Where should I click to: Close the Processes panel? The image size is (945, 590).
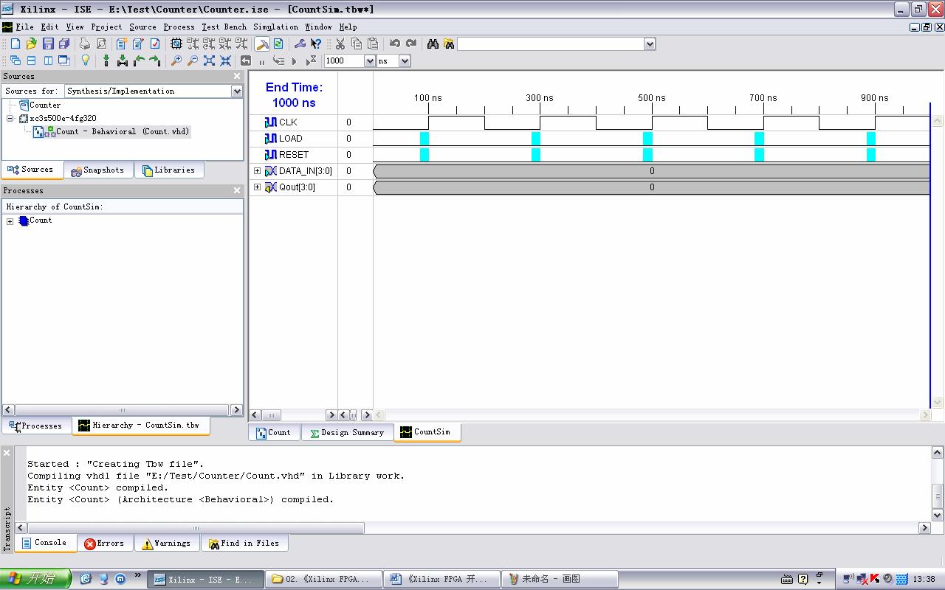[x=237, y=190]
